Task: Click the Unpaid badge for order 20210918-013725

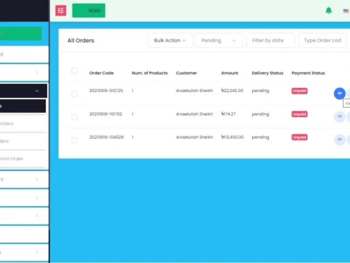Action: click(x=299, y=91)
